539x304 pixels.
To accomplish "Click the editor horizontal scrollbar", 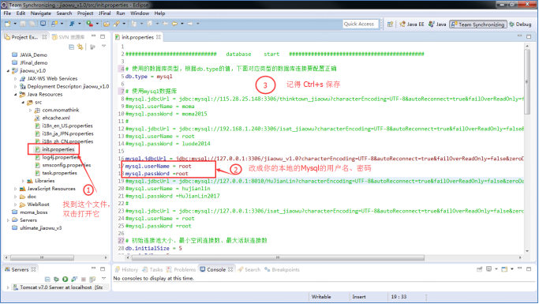I will pyautogui.click(x=278, y=257).
